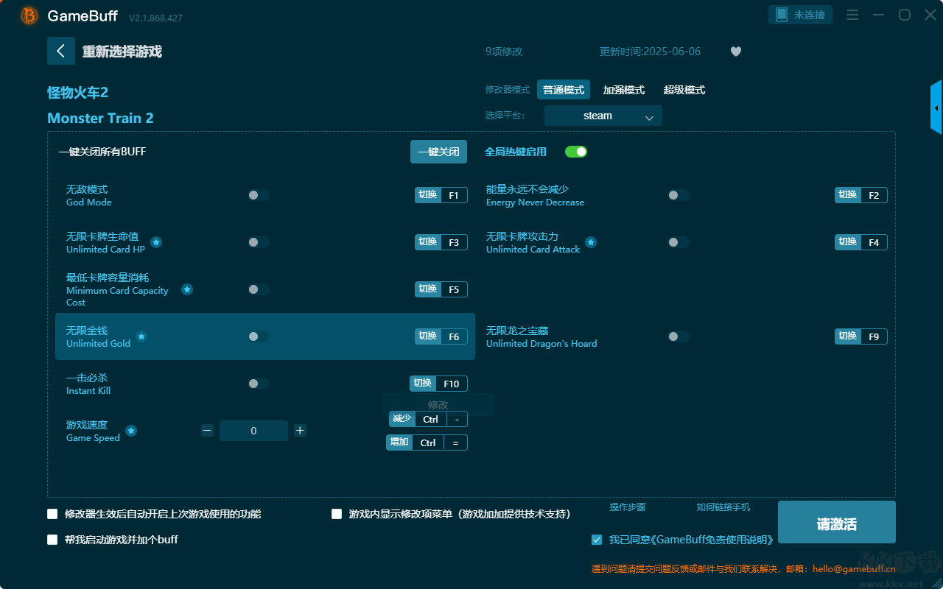Image resolution: width=943 pixels, height=589 pixels.
Task: Click 减少 Ctrl - hotkey button
Action: (428, 419)
